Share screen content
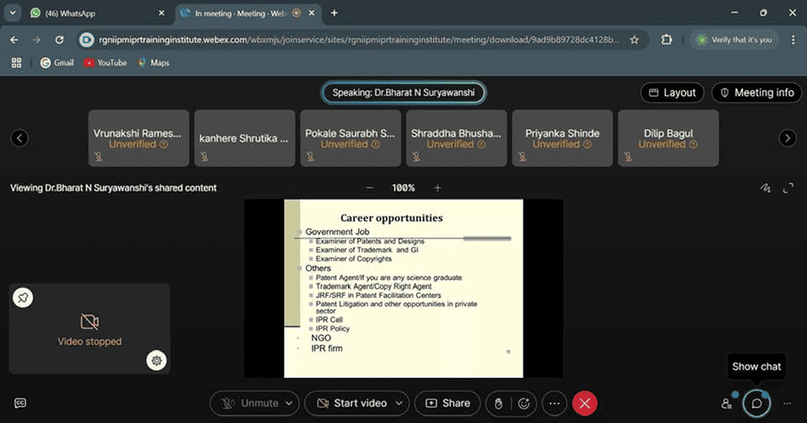Viewport: 807px width, 423px height. point(448,403)
